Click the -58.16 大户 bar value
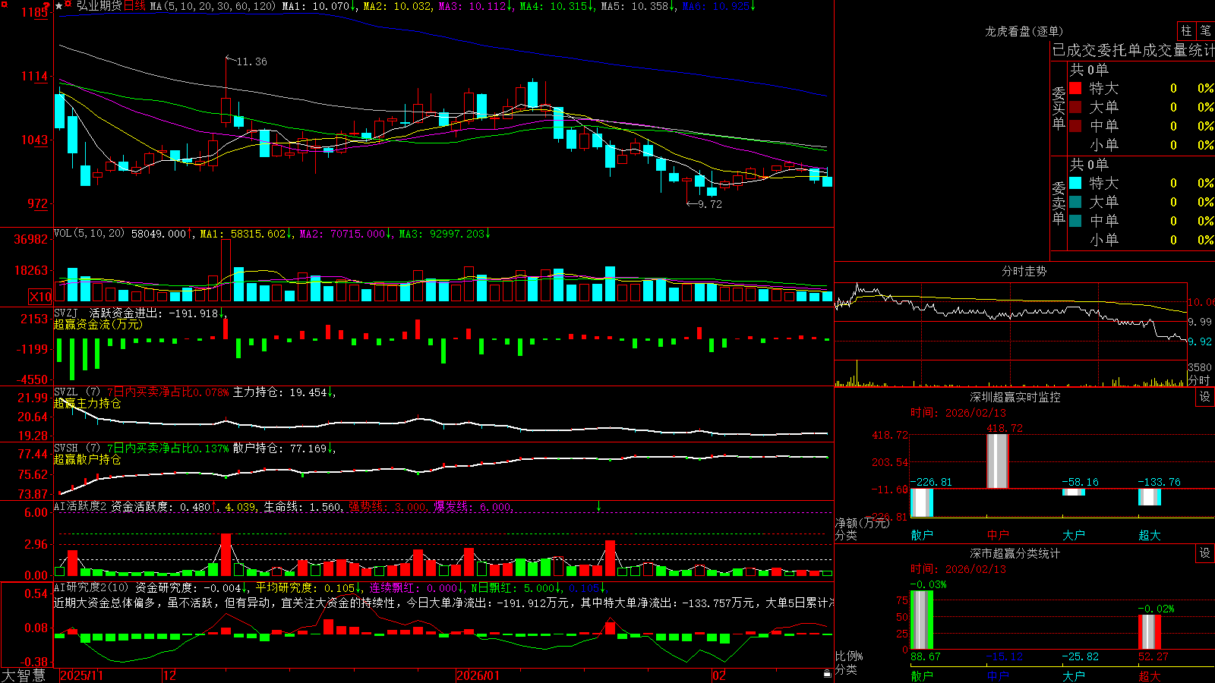Viewport: 1215px width, 683px height. click(1080, 482)
